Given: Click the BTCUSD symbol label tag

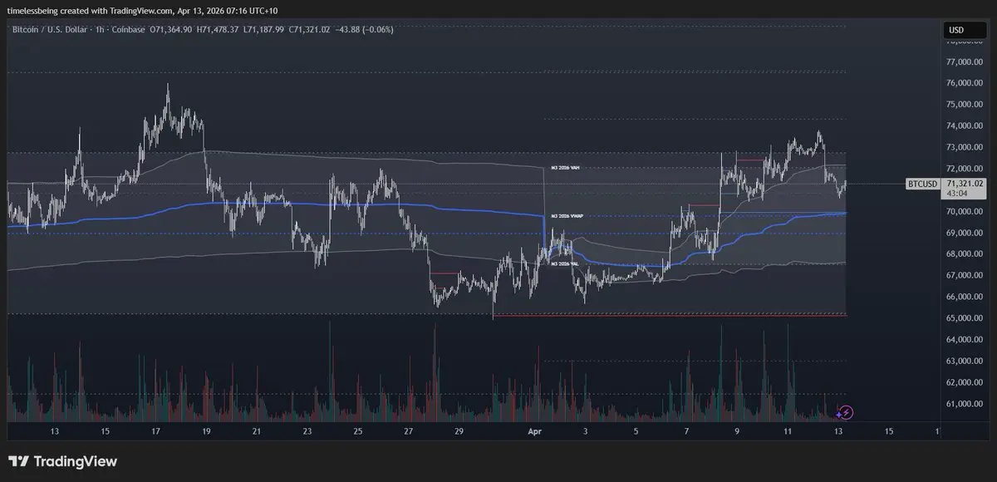Looking at the screenshot, I should [x=922, y=184].
